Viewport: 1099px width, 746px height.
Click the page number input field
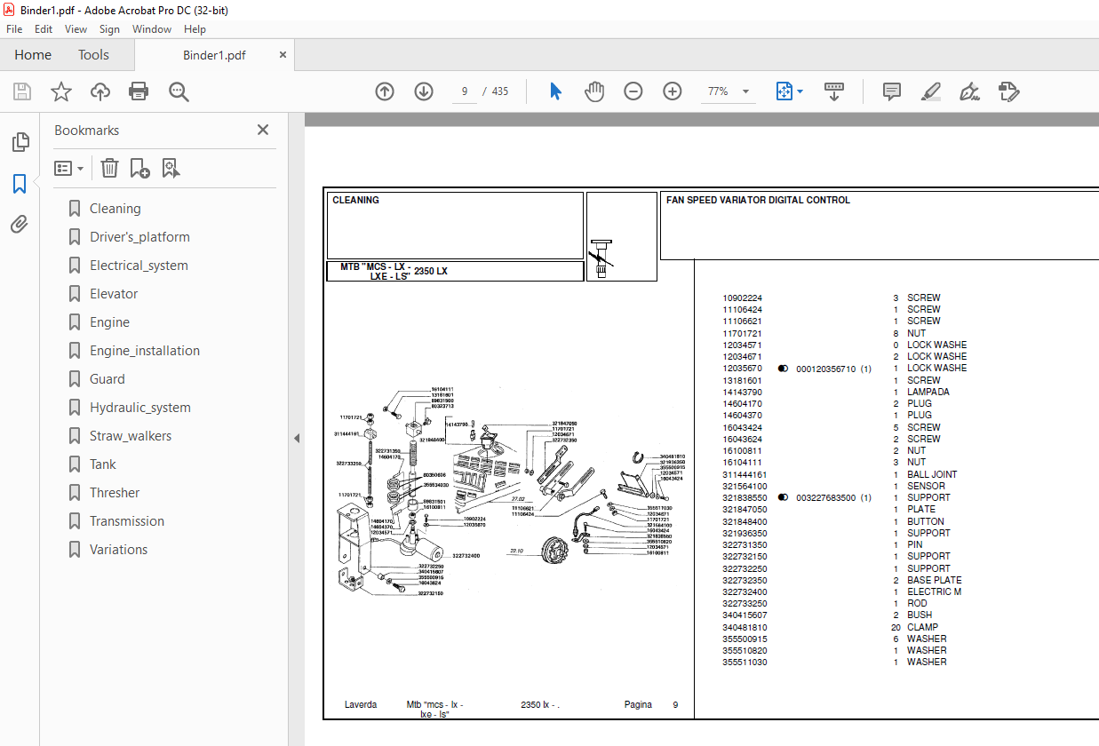[465, 91]
